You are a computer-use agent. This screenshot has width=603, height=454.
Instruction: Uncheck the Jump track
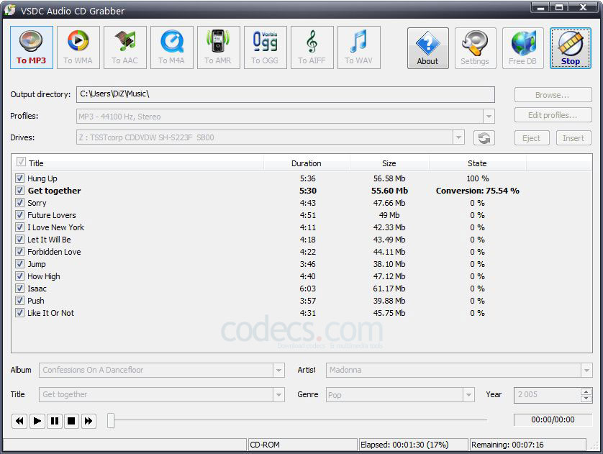19,264
